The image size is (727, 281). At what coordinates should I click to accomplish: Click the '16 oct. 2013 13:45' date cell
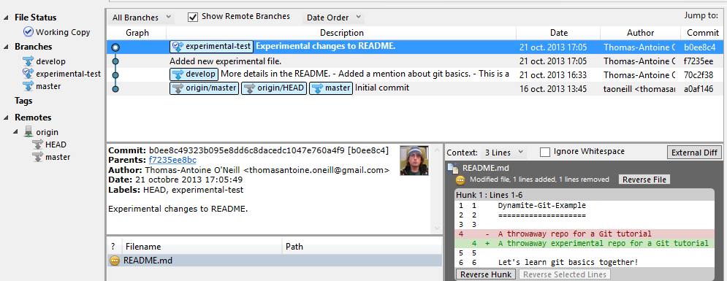pos(553,88)
